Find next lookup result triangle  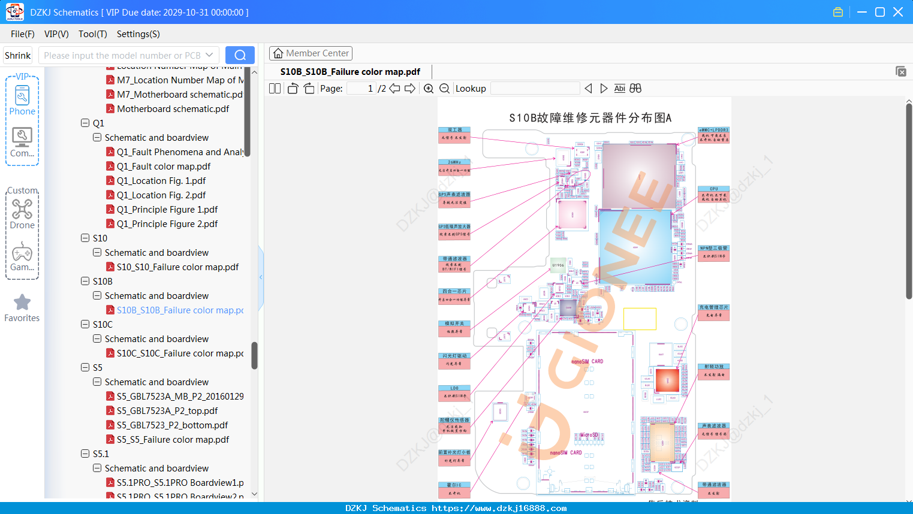[604, 89]
